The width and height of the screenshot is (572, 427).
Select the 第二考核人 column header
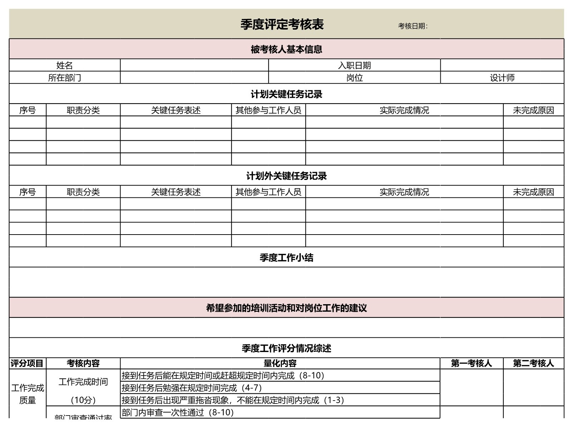coord(533,363)
